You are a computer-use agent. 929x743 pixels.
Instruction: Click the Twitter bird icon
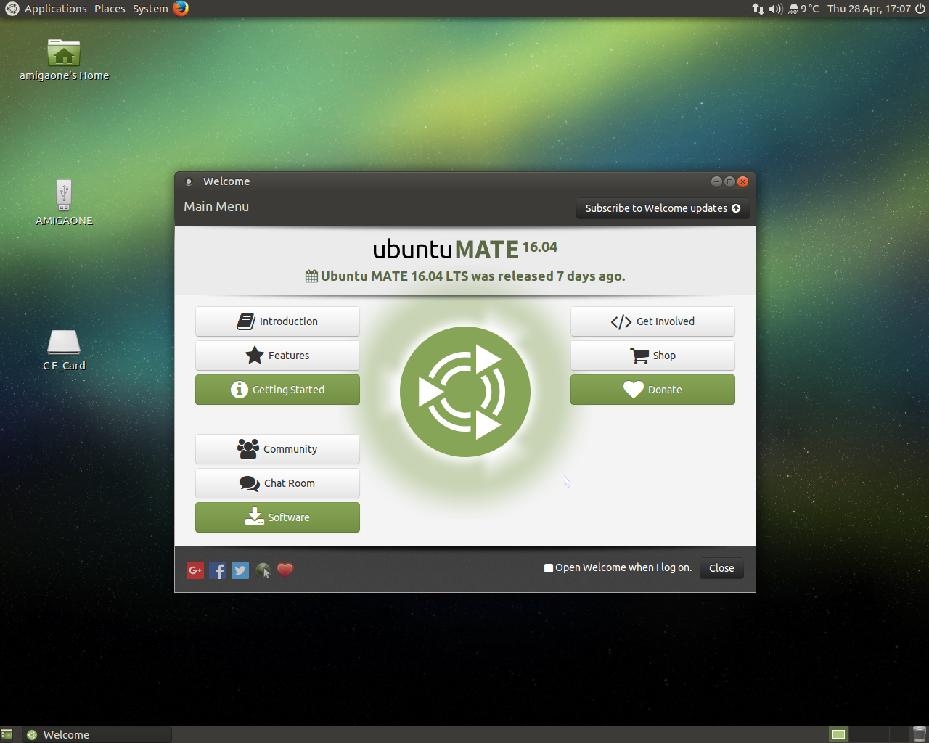[240, 570]
